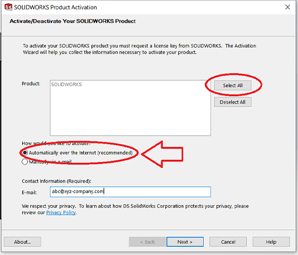Select SOLIDWORKS in the Product list
The image size is (298, 255).
coord(66,84)
